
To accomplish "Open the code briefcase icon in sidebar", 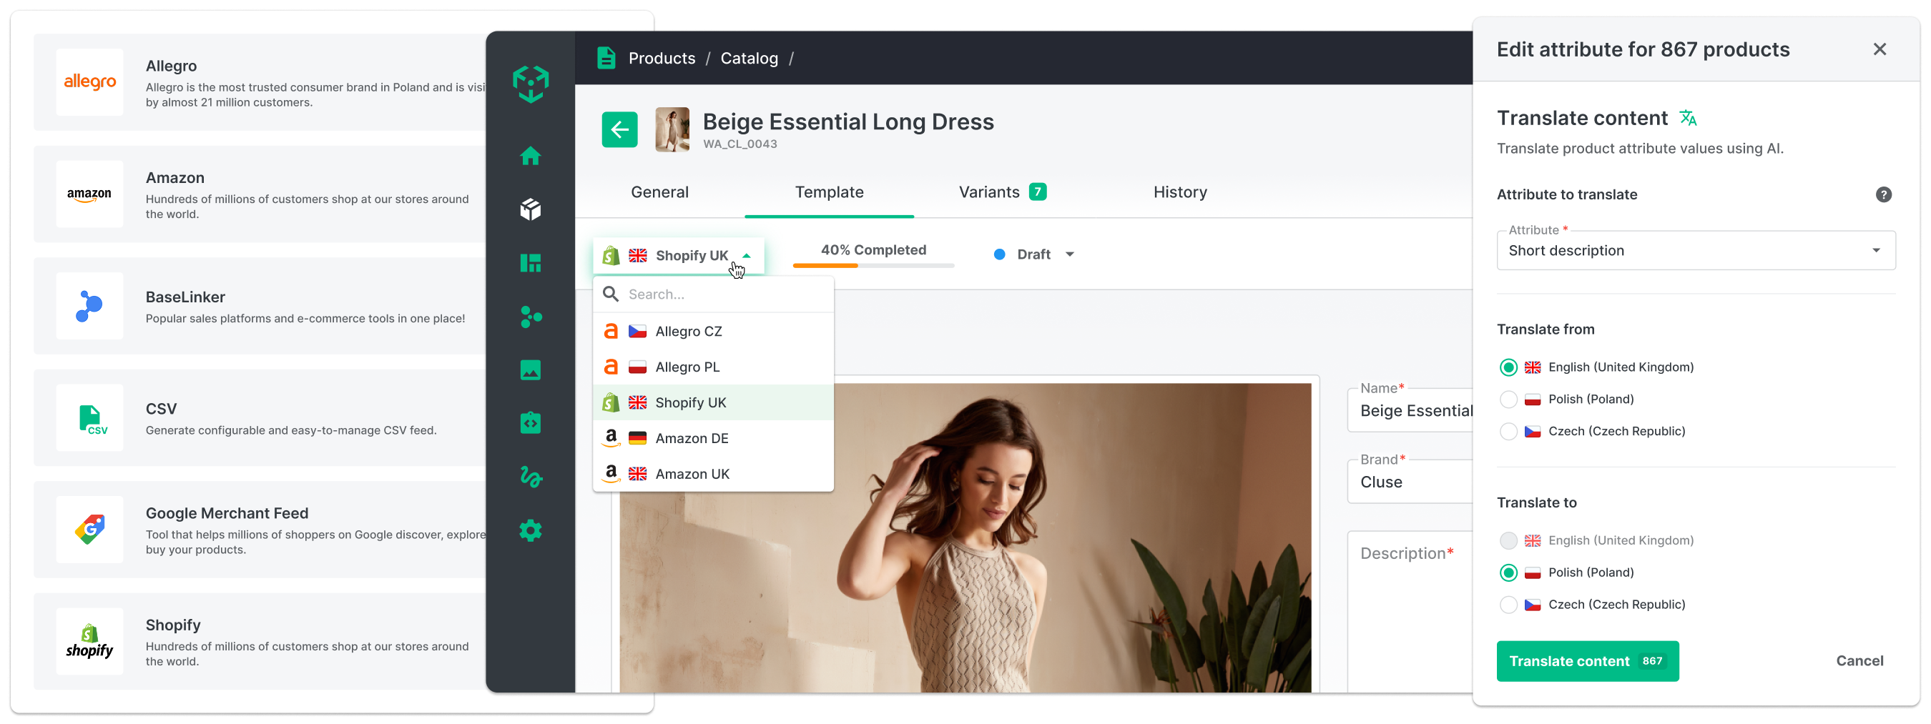I will pos(530,422).
